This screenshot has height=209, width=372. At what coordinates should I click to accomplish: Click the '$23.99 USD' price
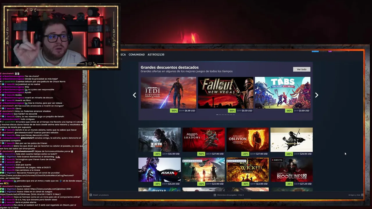218,184
